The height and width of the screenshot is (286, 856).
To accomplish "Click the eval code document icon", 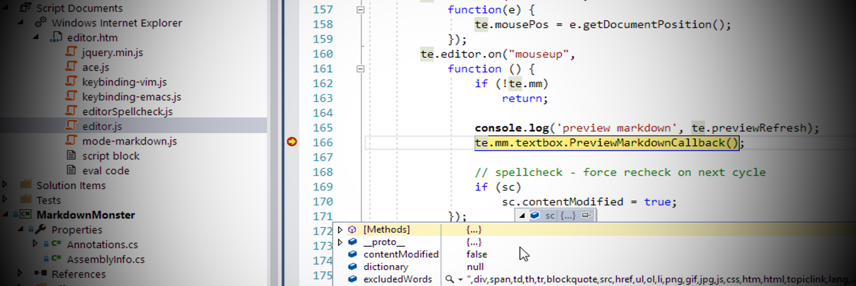I will coord(72,170).
